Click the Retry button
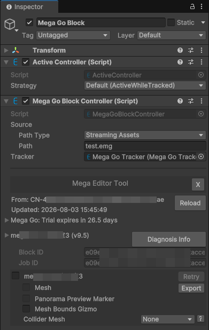 pyautogui.click(x=191, y=277)
